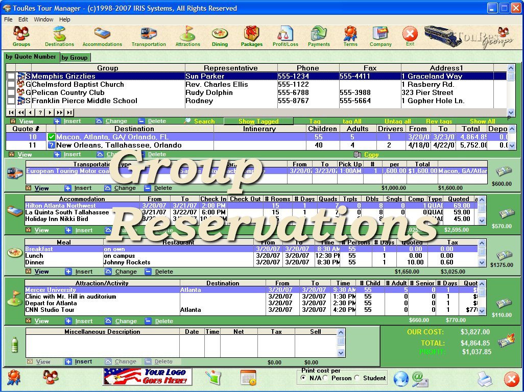
Task: Open the Attractions toolbar icon
Action: 187,36
